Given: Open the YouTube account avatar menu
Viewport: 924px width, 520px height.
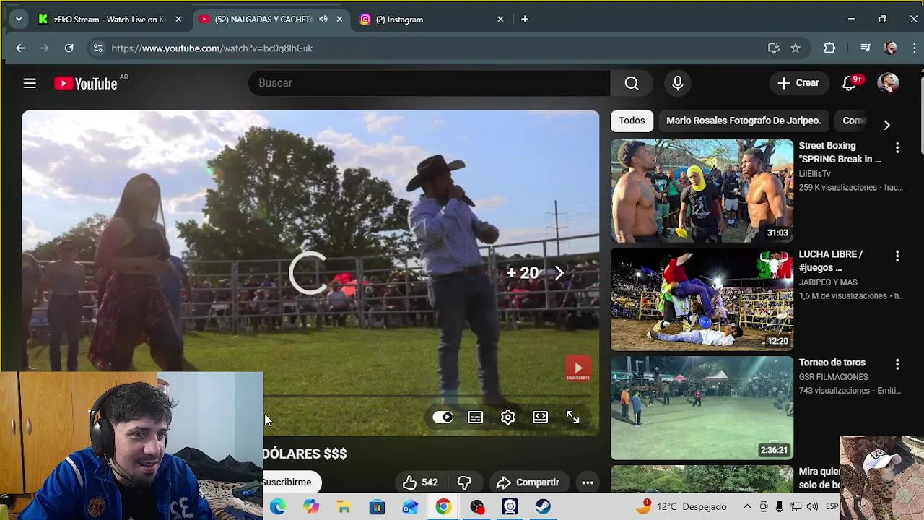Looking at the screenshot, I should point(888,84).
